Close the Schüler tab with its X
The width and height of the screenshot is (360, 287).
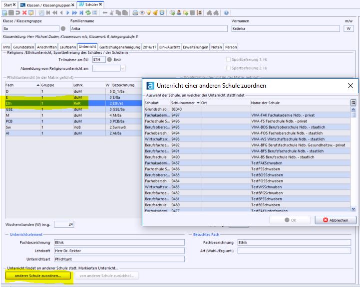pyautogui.click(x=100, y=4)
